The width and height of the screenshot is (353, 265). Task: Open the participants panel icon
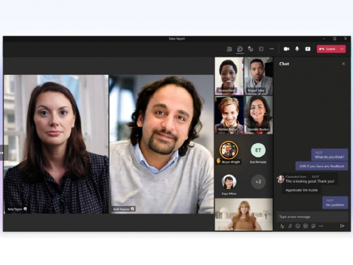[229, 49]
